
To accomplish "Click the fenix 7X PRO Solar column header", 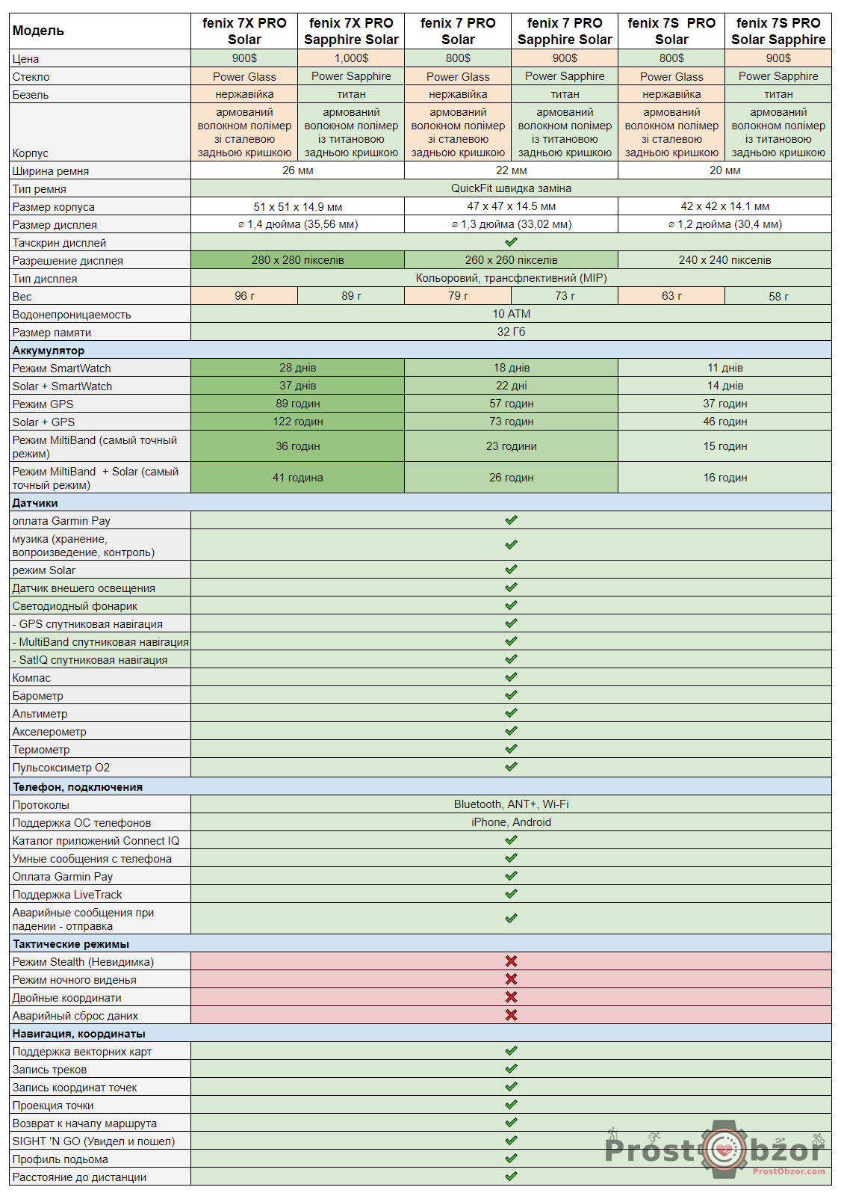I will point(244,31).
